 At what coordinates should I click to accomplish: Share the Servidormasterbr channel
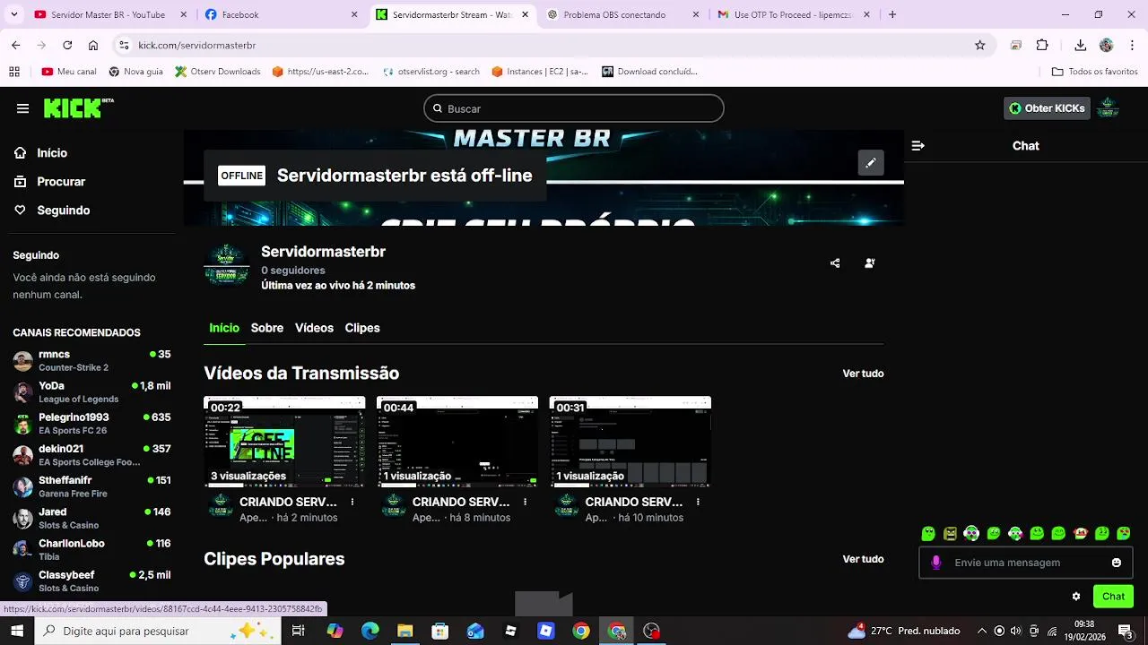click(835, 263)
